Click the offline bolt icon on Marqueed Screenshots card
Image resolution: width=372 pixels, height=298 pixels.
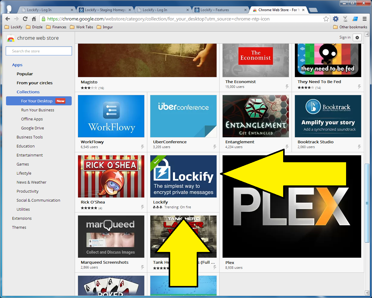click(142, 267)
